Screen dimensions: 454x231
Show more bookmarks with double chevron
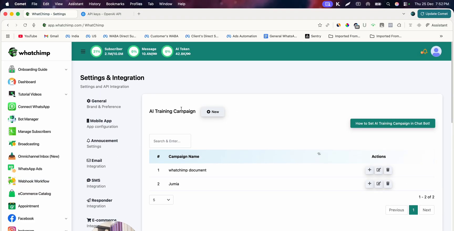click(x=441, y=36)
